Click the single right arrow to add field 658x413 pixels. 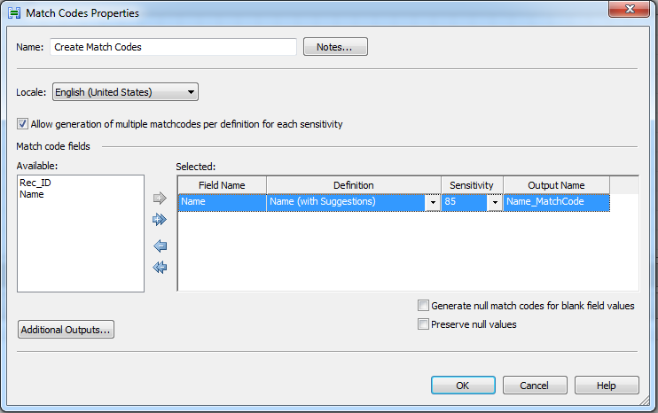tap(161, 199)
